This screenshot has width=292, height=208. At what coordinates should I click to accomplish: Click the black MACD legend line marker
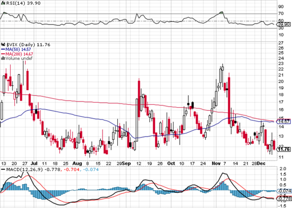[x=3, y=170]
